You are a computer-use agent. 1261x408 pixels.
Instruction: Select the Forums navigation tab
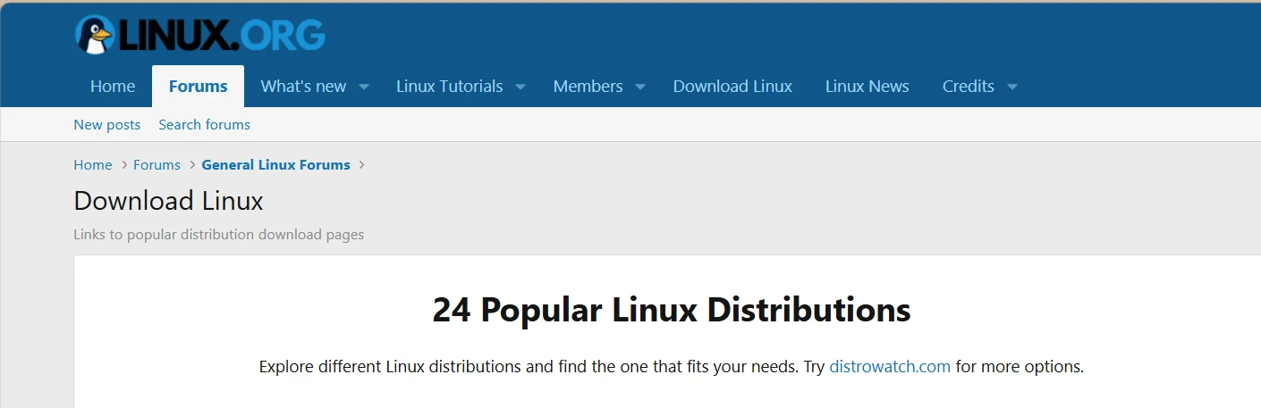point(198,87)
